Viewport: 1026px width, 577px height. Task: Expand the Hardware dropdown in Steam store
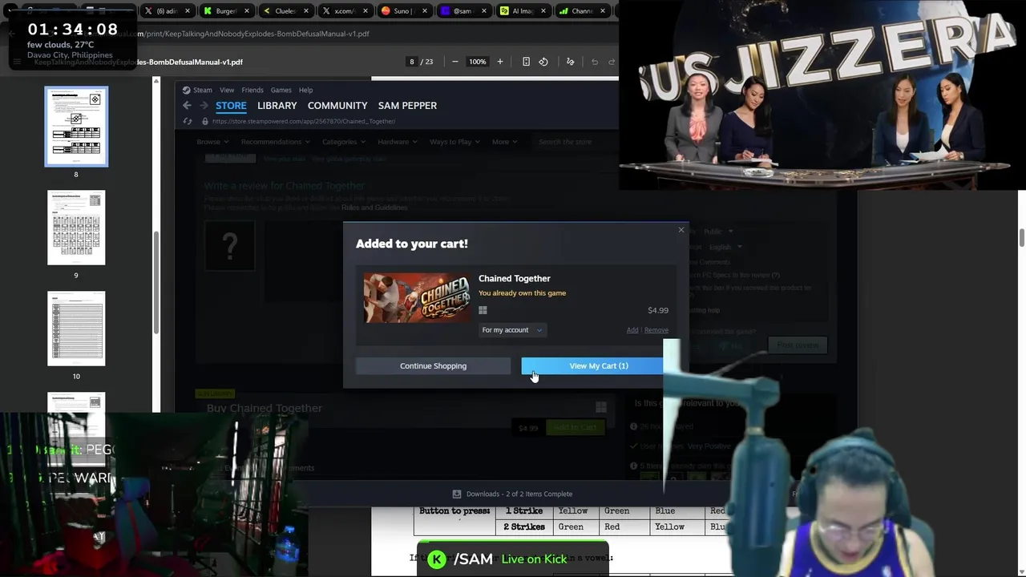click(x=397, y=142)
